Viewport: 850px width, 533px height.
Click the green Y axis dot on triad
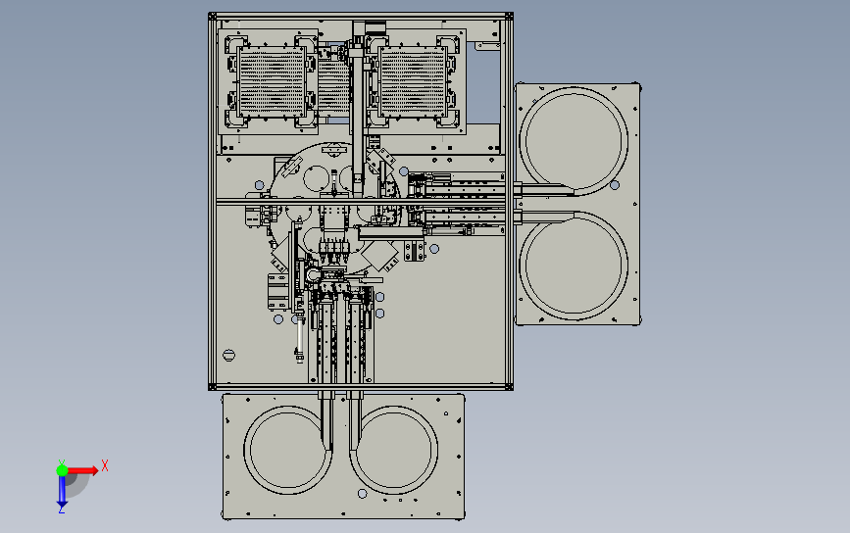coord(62,470)
